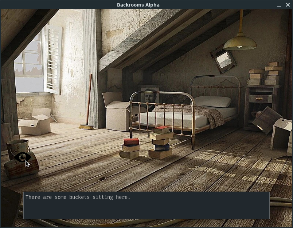Click the broom leaning against the wall
Screen dimensions: 293x228
click(88, 102)
